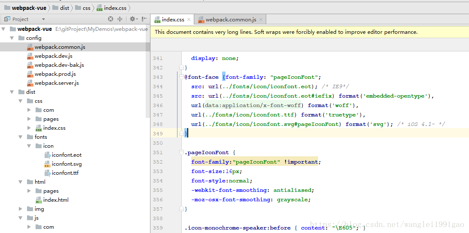Image resolution: width=469 pixels, height=233 pixels.
Task: Collapse the fonts folder
Action: [20, 137]
